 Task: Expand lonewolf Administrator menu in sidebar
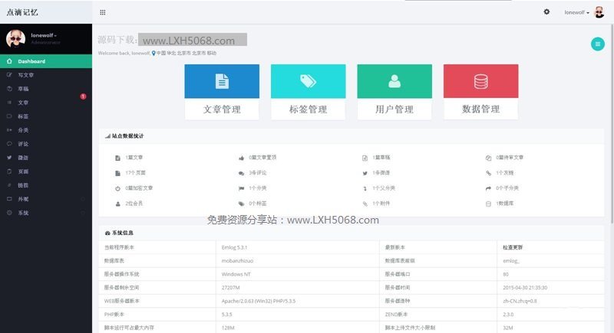coord(45,38)
